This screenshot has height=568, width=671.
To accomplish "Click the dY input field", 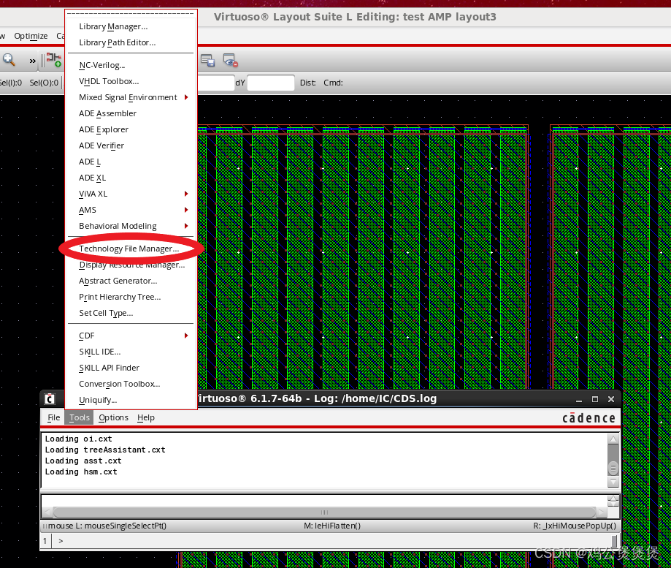I will (271, 83).
